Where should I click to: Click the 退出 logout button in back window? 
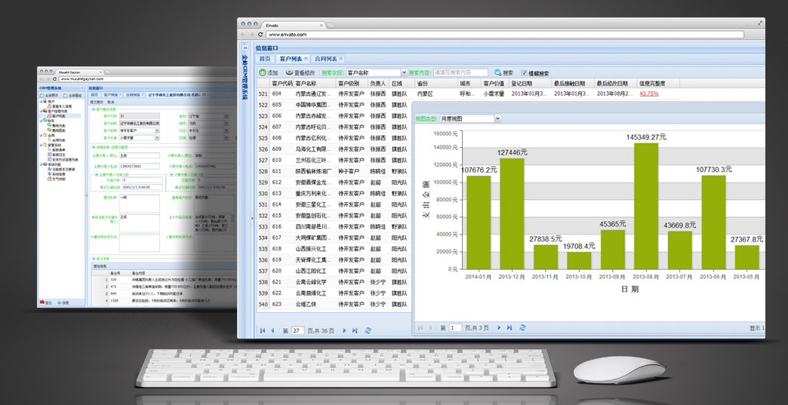click(46, 302)
